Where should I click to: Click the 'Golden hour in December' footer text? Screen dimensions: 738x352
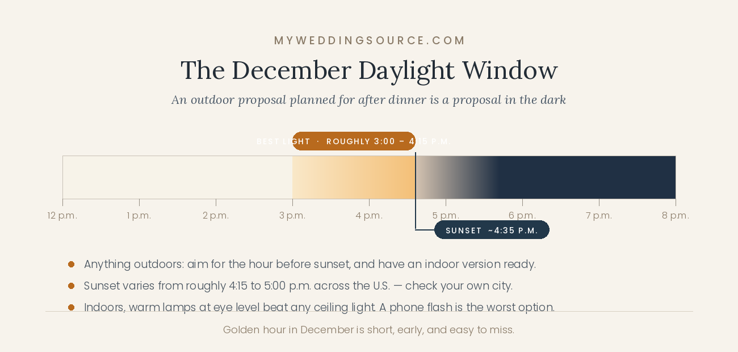[x=369, y=330]
